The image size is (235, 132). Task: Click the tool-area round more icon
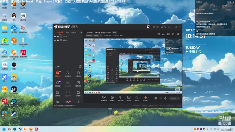click(80, 67)
